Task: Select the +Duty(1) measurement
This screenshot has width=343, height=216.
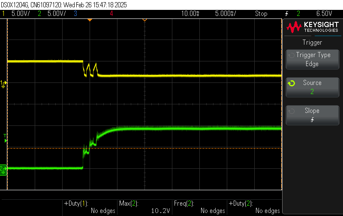Action: pyautogui.click(x=90, y=207)
